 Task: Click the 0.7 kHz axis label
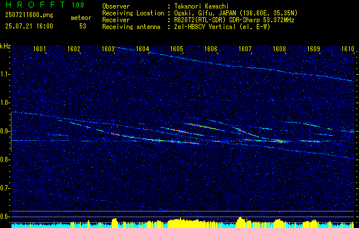point(5,188)
